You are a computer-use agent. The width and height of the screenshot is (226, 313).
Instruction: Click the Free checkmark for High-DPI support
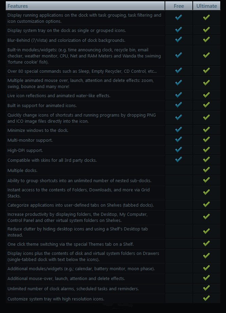pos(178,150)
